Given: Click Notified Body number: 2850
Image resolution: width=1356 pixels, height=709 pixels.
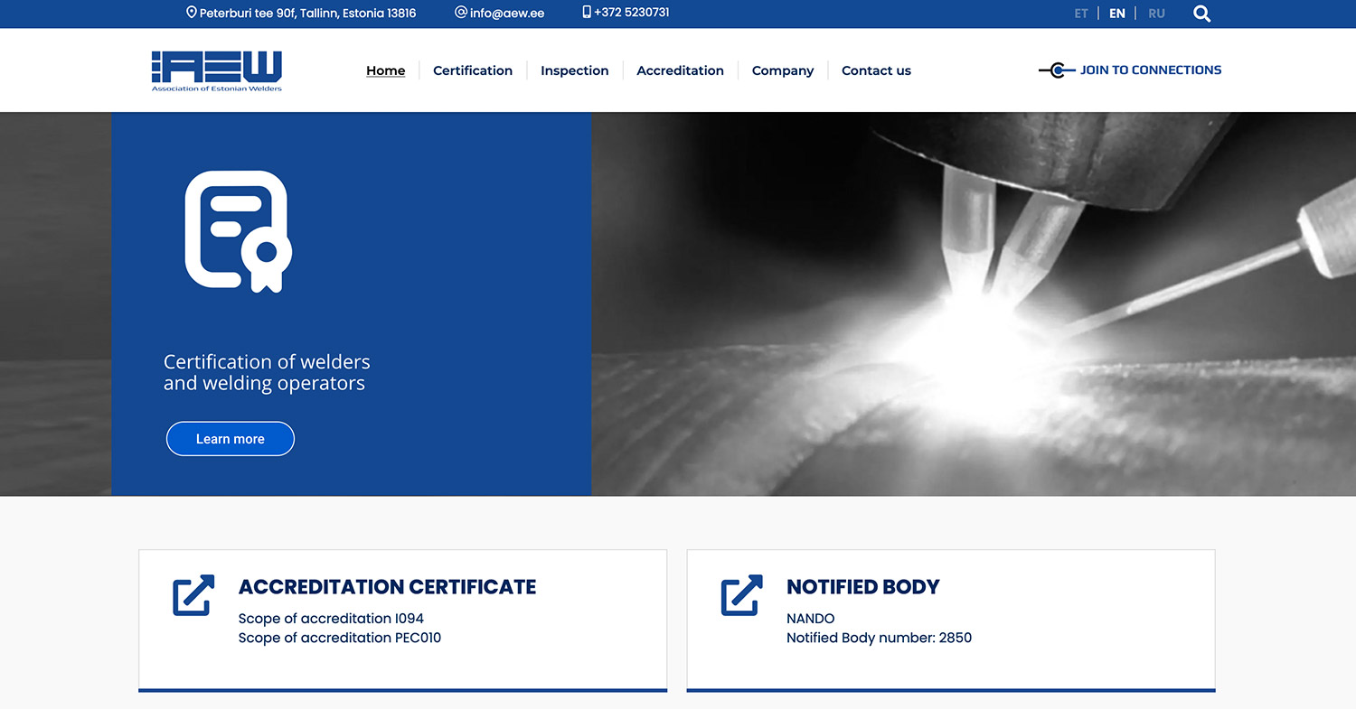Looking at the screenshot, I should (879, 638).
